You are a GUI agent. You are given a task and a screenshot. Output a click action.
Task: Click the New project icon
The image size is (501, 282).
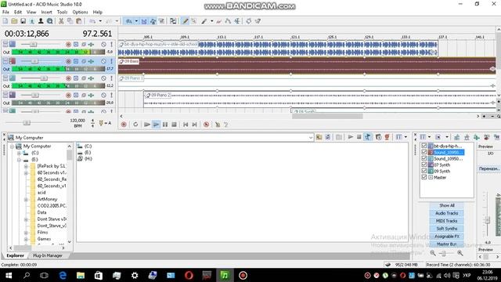5,21
